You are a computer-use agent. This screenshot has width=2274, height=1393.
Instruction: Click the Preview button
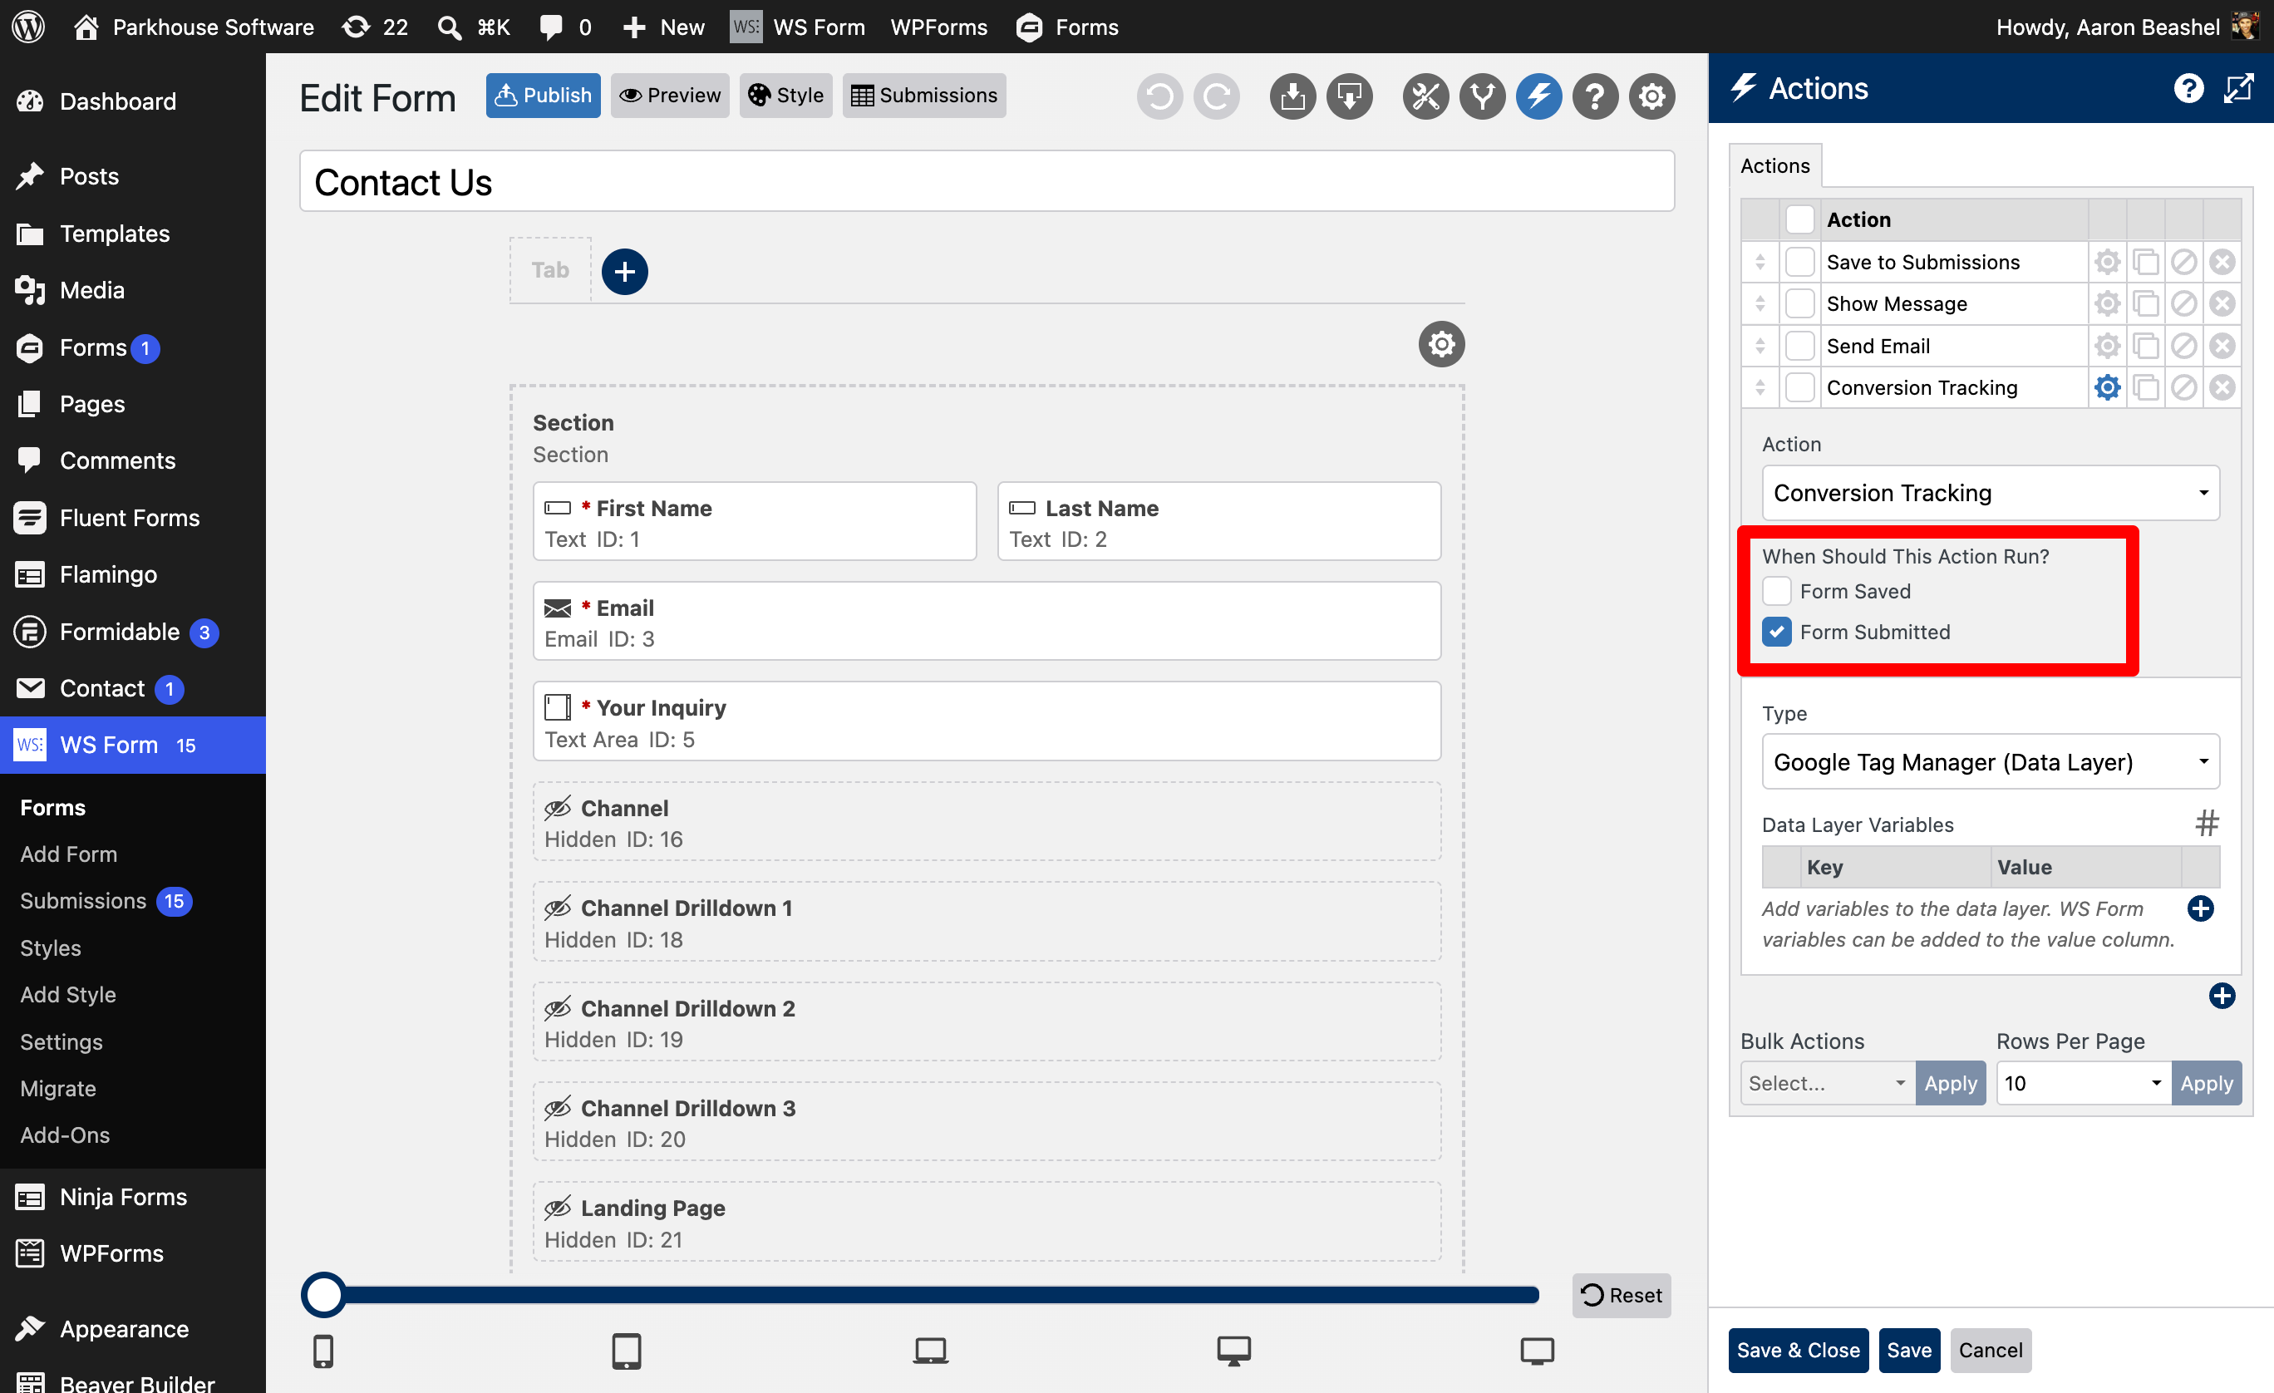[x=669, y=95]
